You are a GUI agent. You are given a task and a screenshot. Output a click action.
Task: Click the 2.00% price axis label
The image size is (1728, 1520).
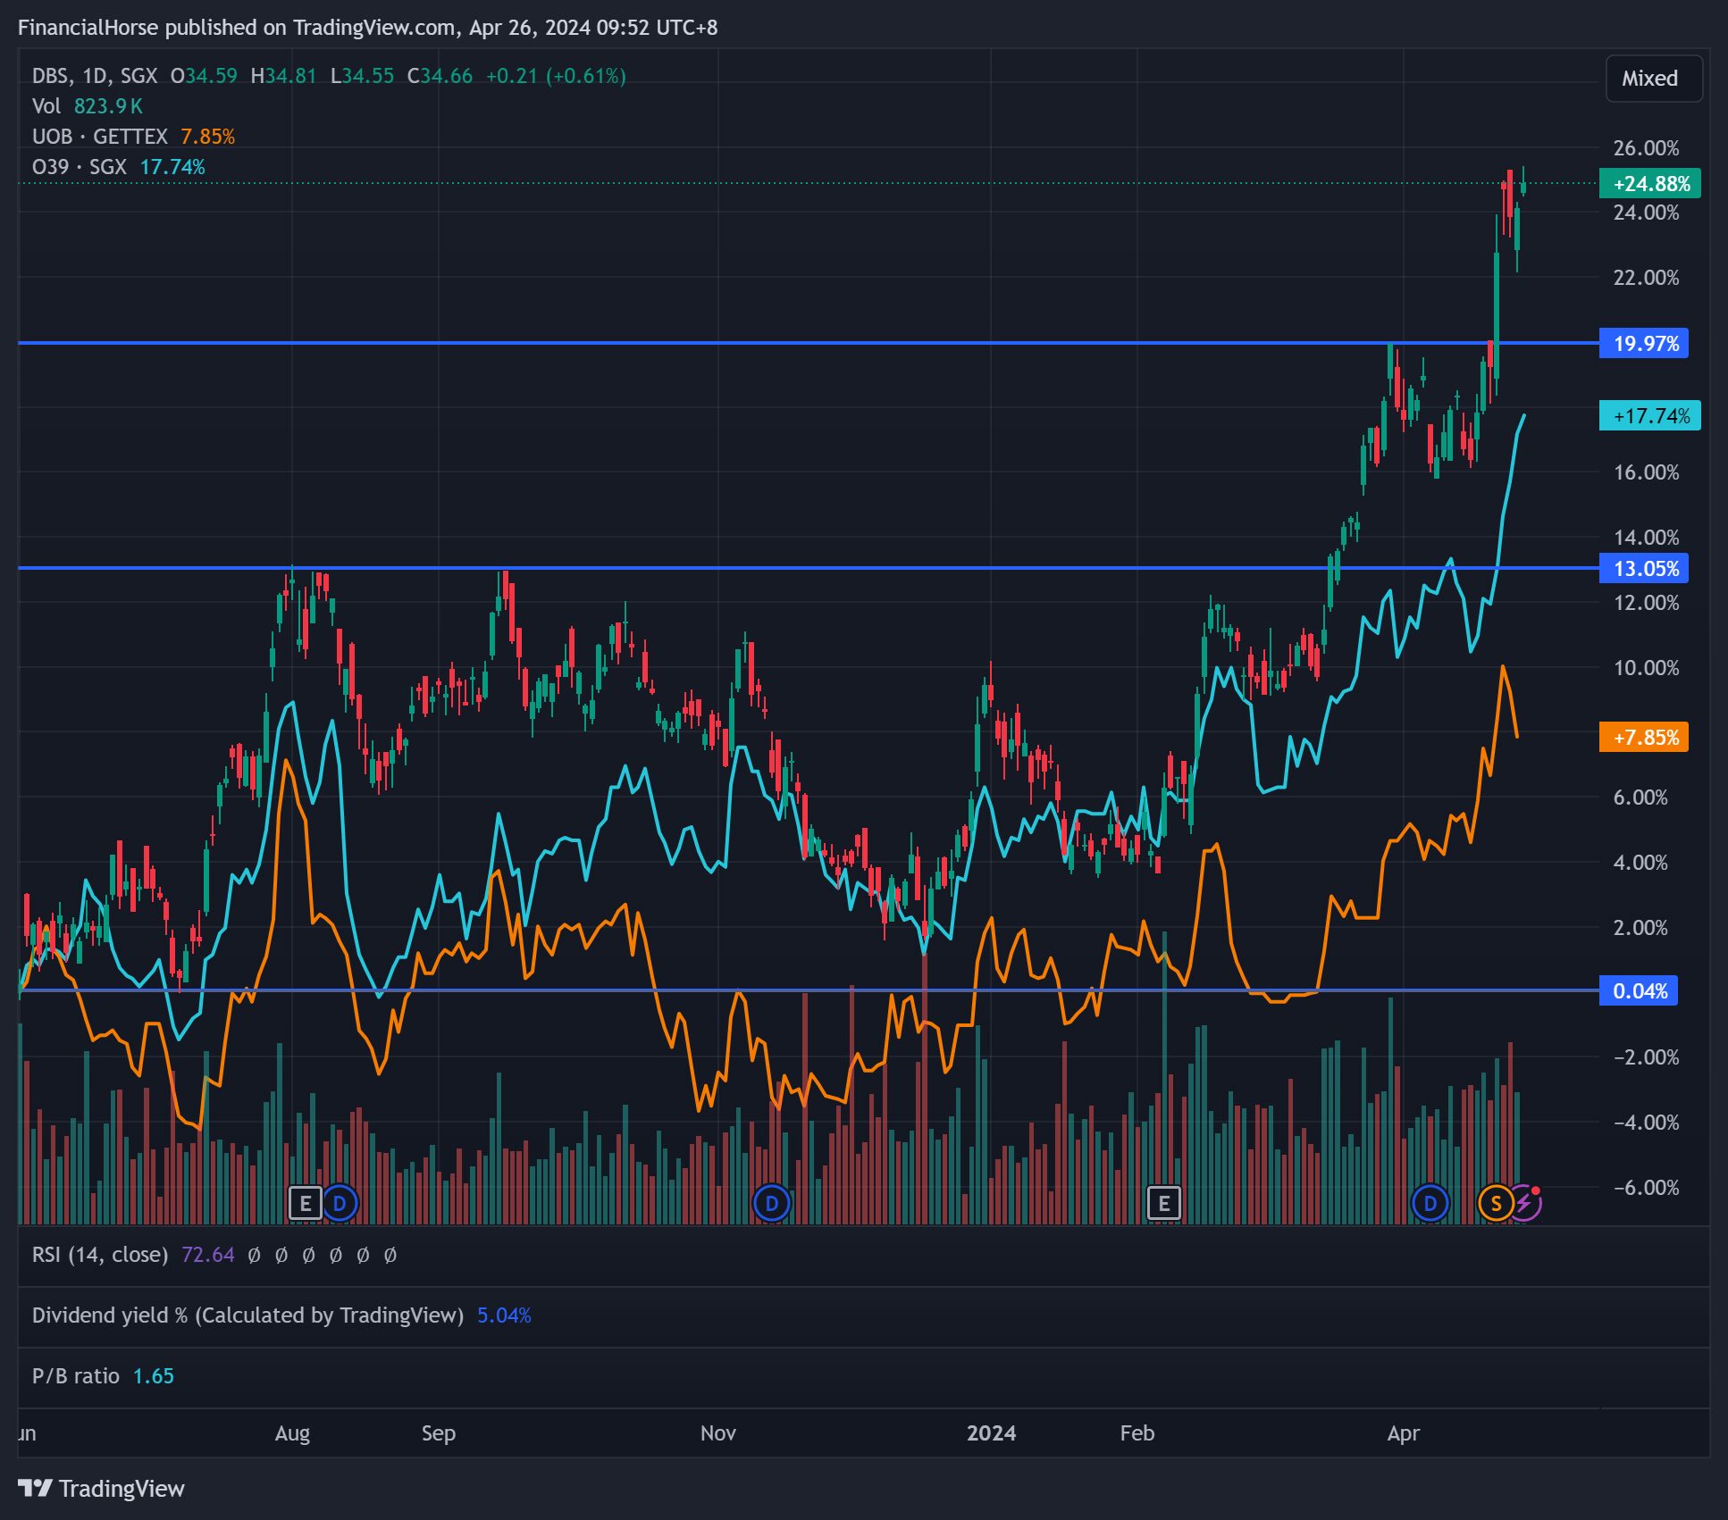tap(1640, 928)
